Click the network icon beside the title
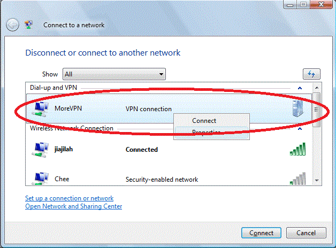The image size is (336, 248). (x=28, y=25)
